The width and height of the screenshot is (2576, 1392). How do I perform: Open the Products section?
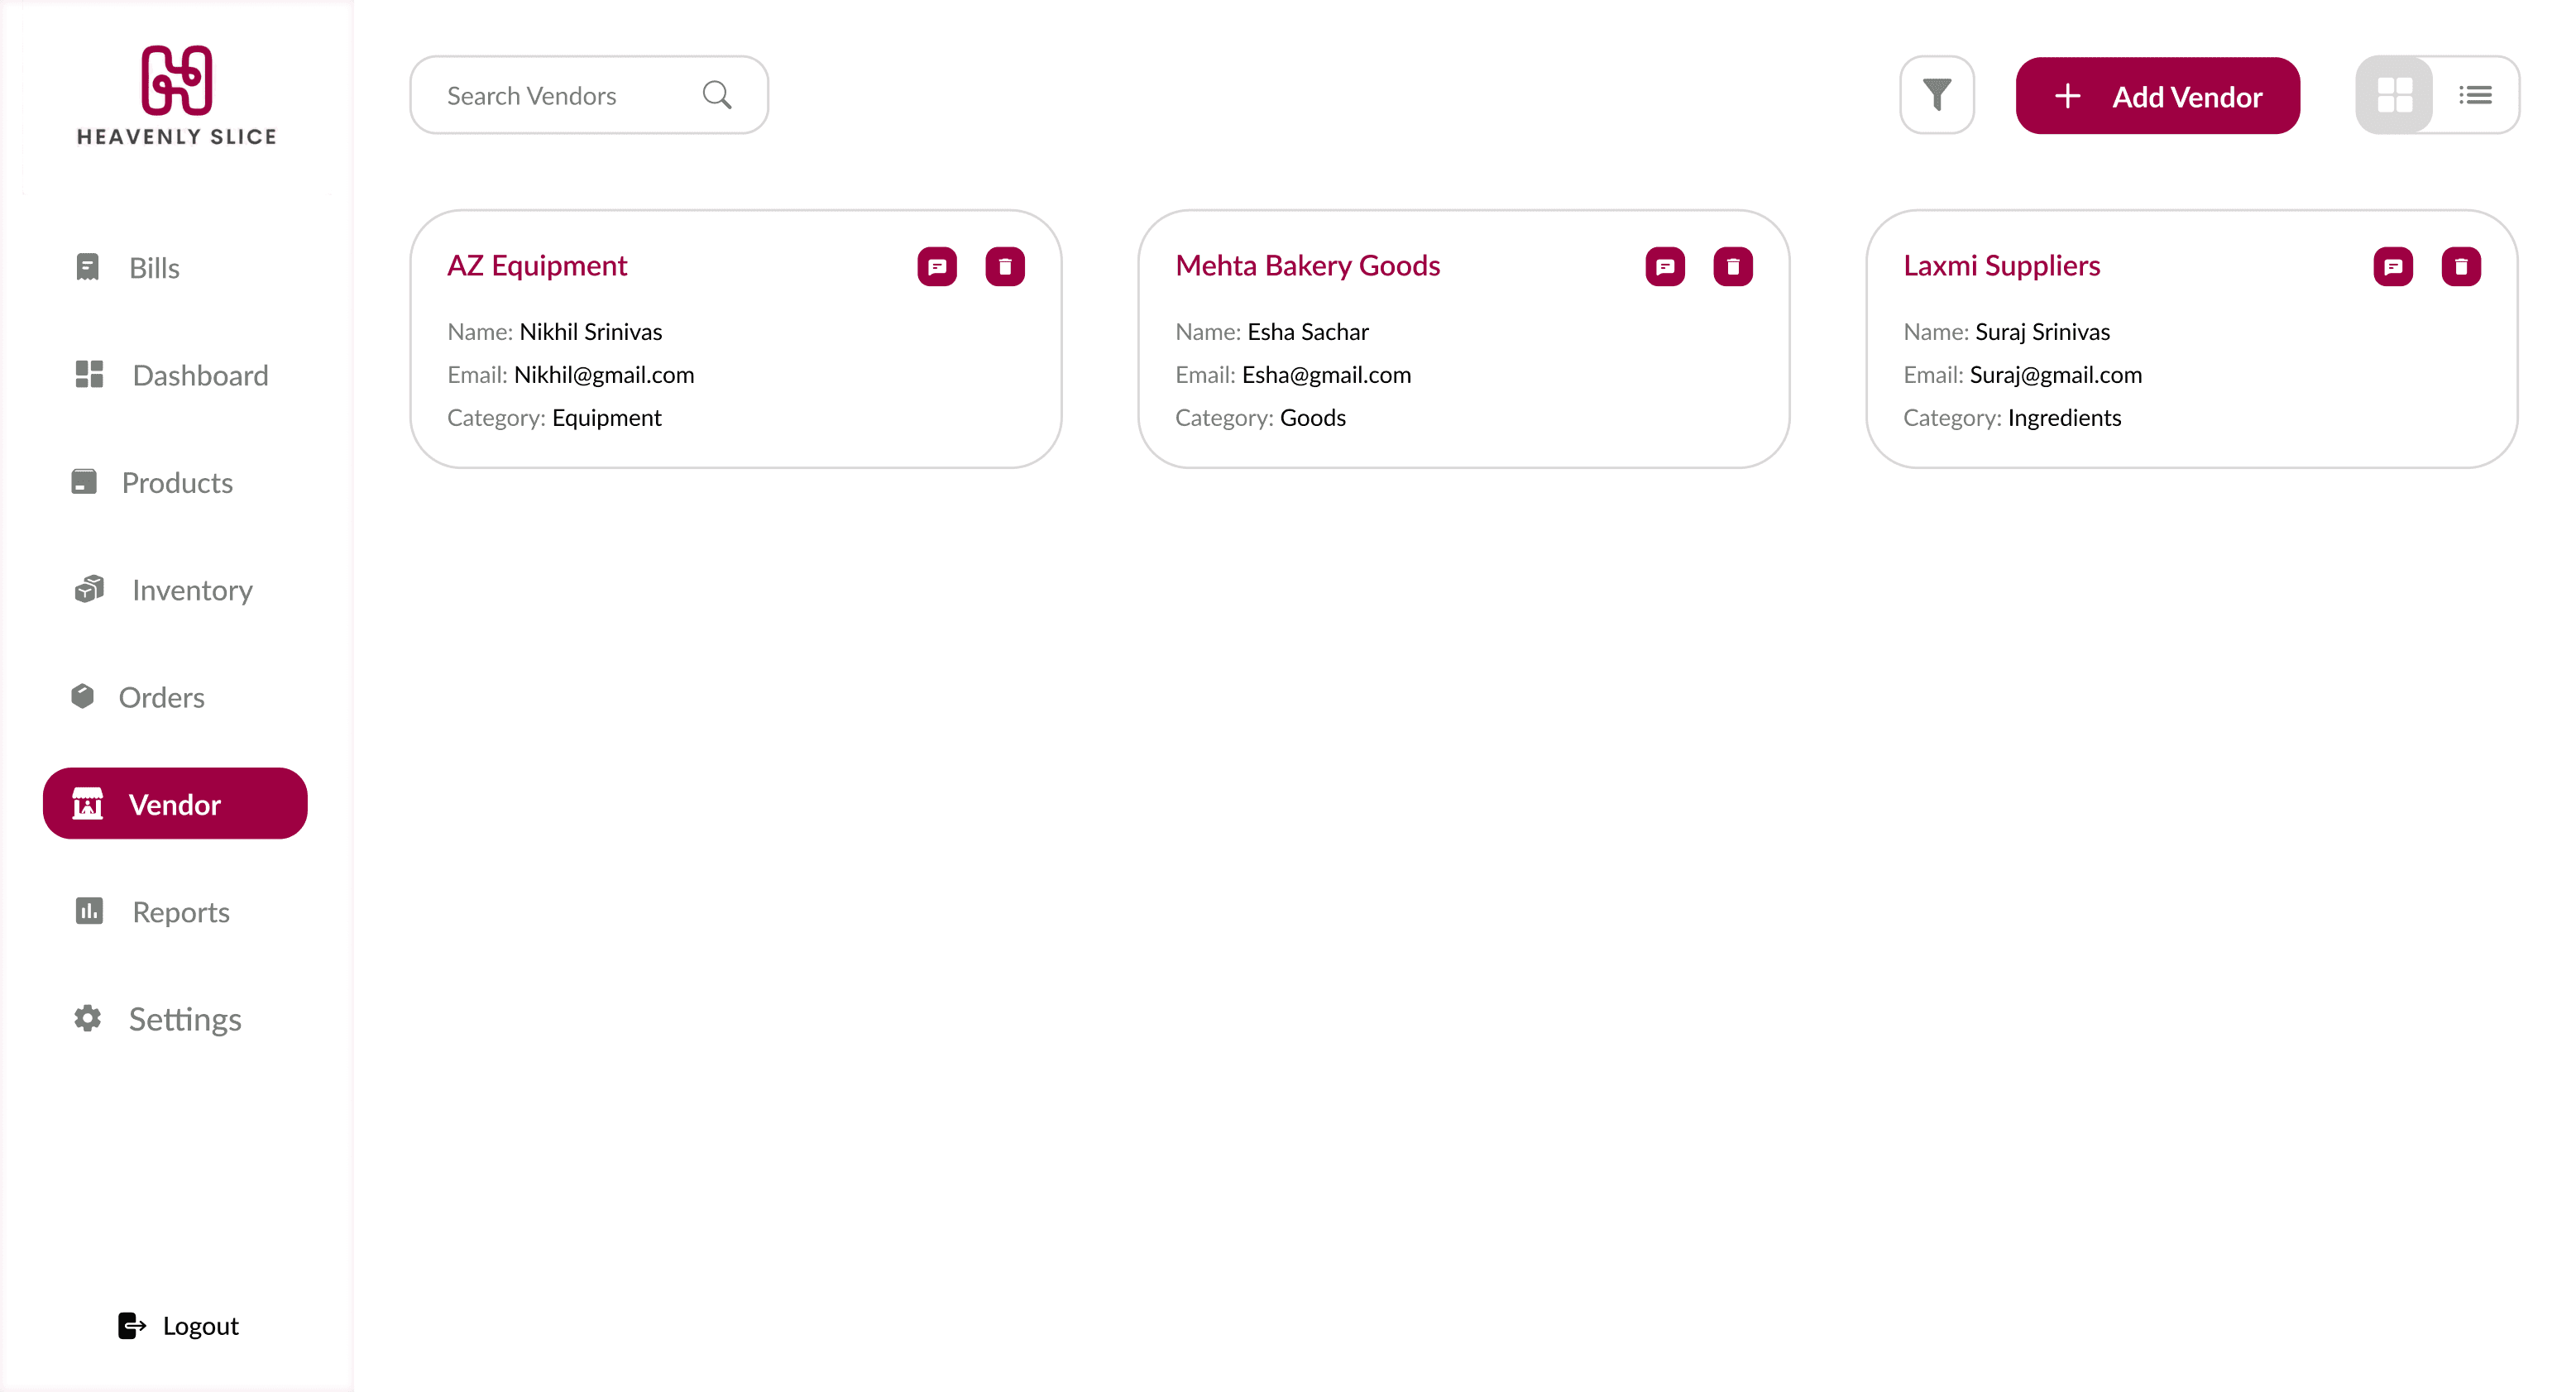176,483
